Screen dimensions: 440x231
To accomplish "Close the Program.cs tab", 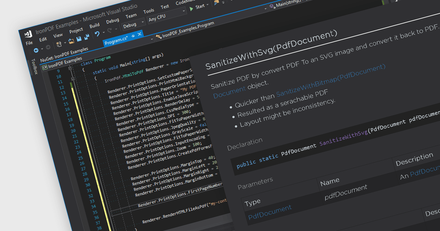I will (x=139, y=34).
